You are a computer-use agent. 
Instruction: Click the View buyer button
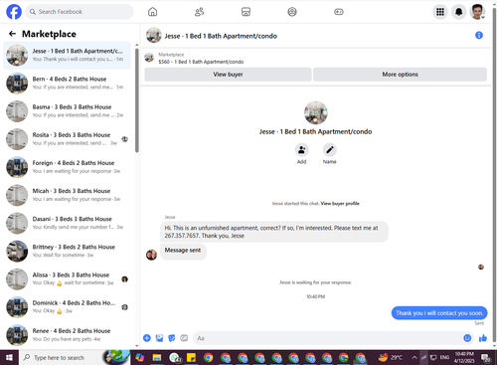pyautogui.click(x=228, y=75)
